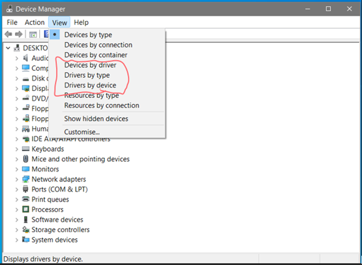
Task: Click the Keyboards device icon
Action: pos(26,149)
